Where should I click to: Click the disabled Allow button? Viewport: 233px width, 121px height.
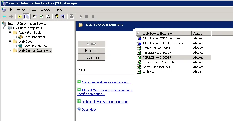91,44
